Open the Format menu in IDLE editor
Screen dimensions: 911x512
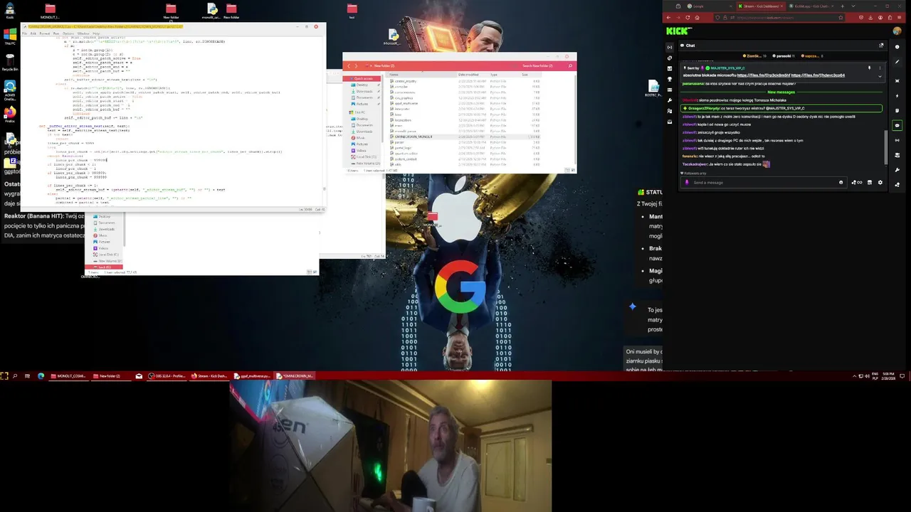[x=44, y=33]
